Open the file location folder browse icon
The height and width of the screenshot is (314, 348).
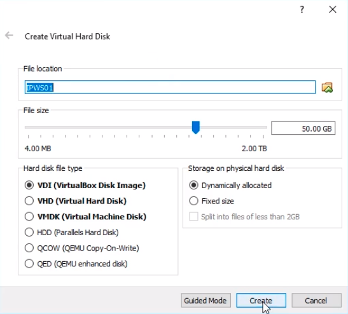click(x=327, y=87)
